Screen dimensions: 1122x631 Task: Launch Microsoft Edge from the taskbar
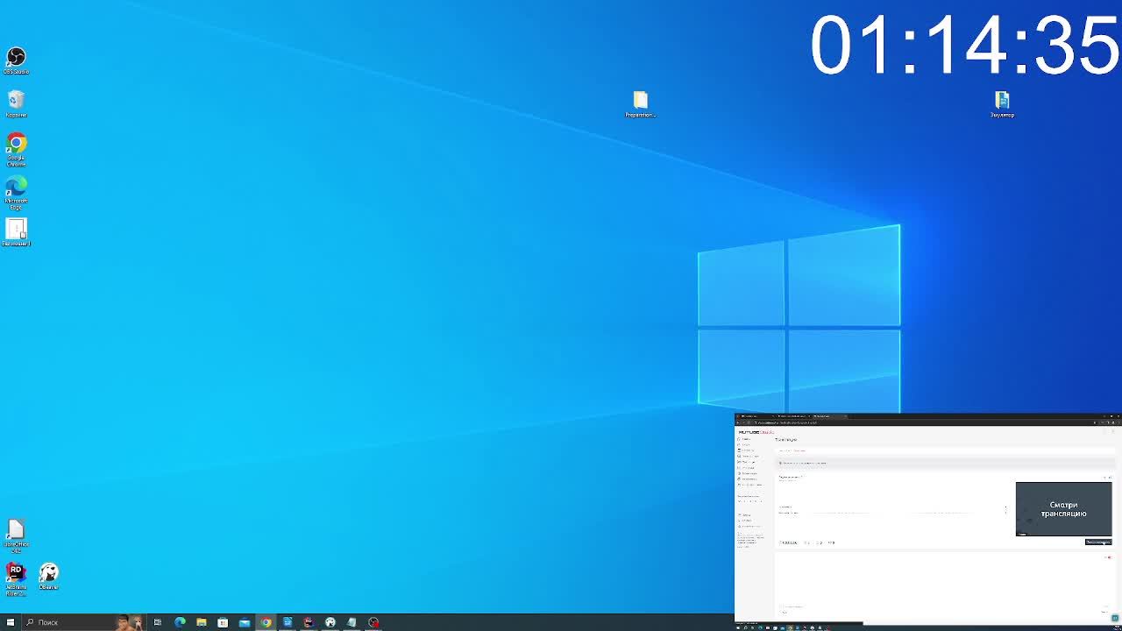pyautogui.click(x=180, y=622)
